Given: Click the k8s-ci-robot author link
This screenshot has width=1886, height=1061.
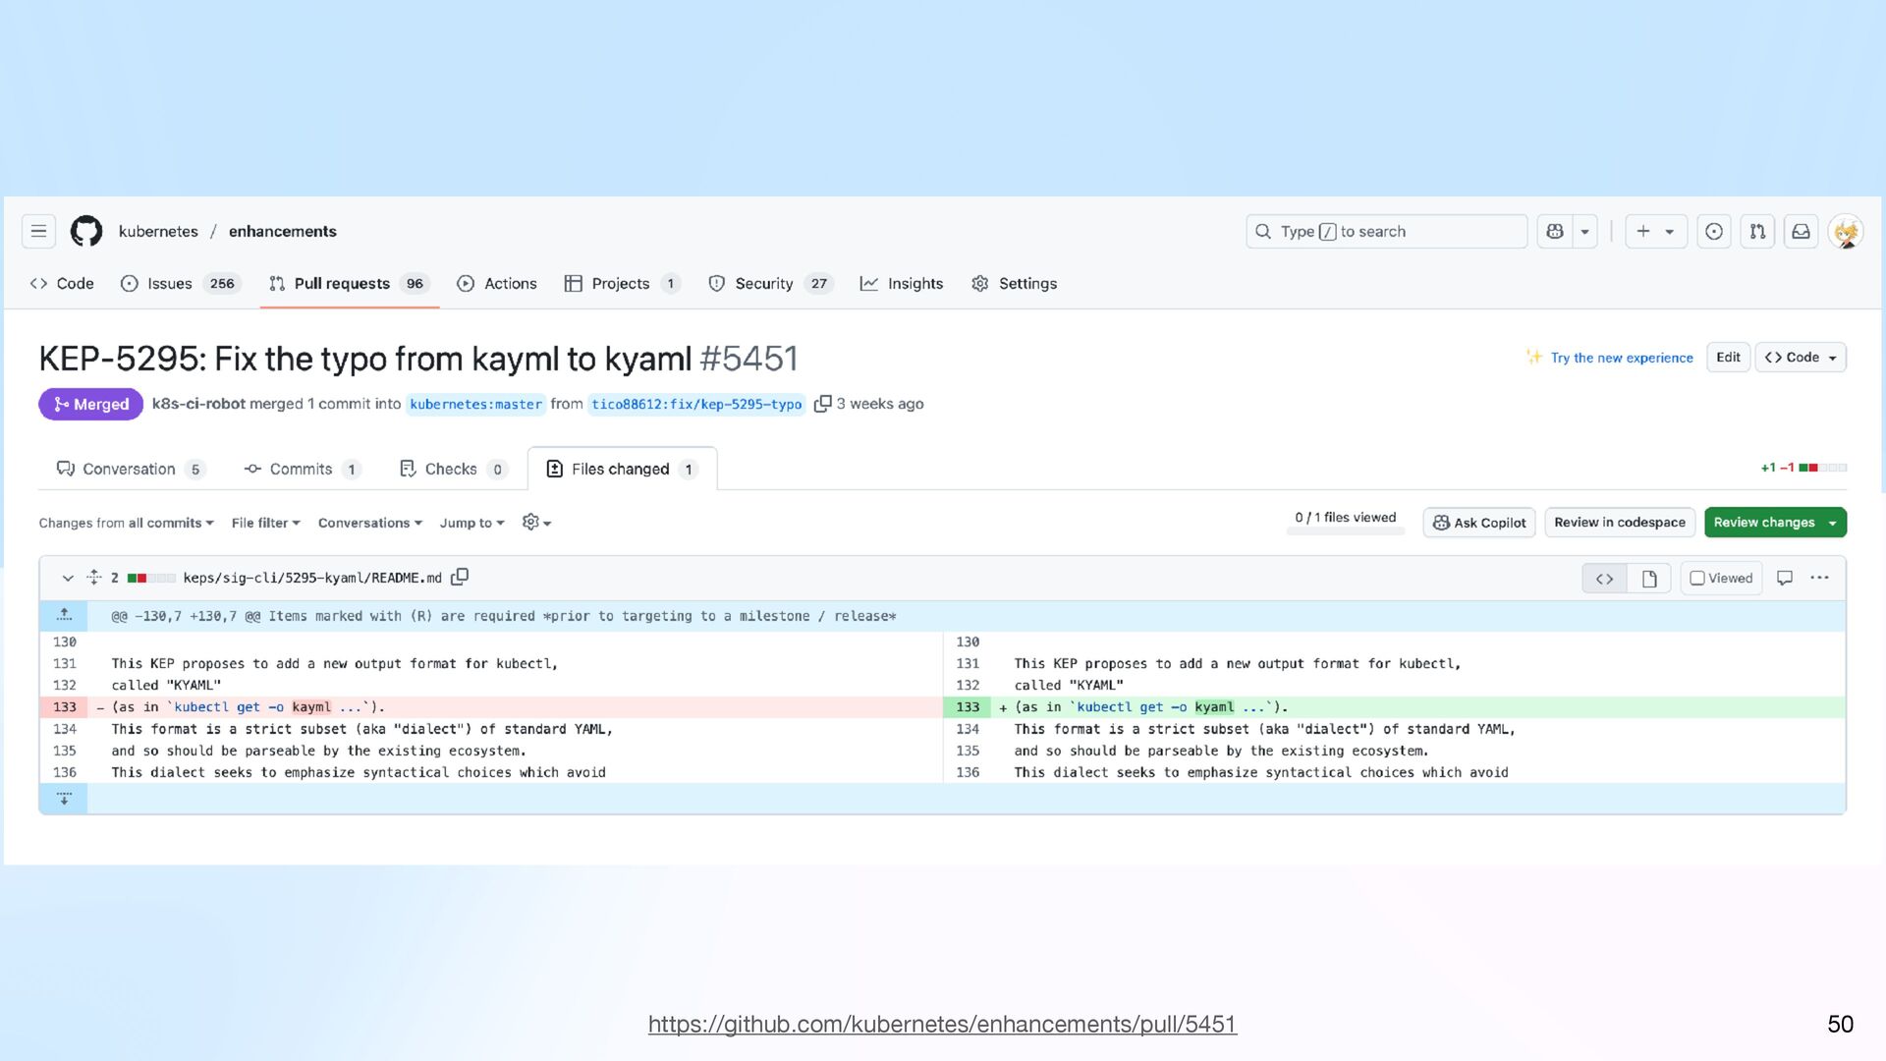Looking at the screenshot, I should tap(198, 404).
